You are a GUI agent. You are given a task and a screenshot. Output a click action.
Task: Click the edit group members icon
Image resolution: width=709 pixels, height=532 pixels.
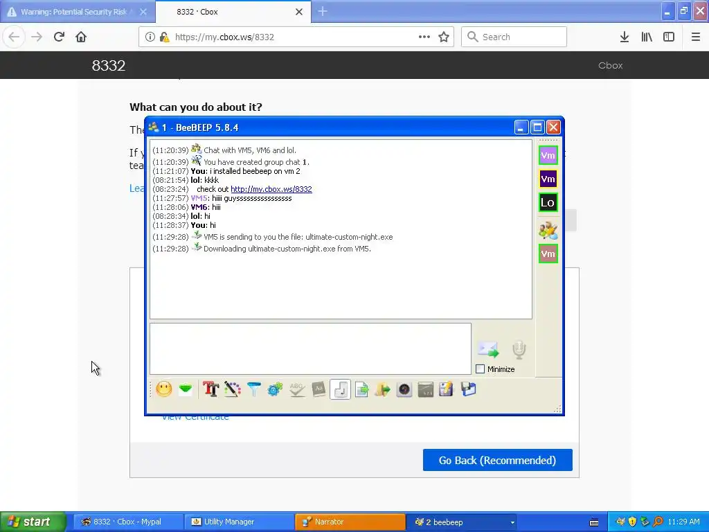pos(548,230)
